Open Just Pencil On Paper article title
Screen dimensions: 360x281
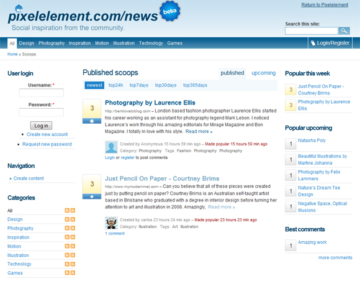point(162,178)
